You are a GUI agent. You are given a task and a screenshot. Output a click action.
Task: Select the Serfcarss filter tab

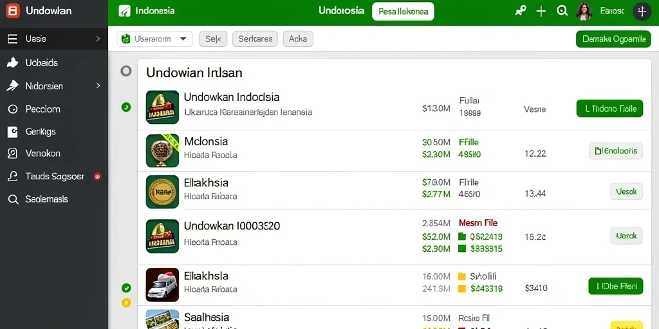pyautogui.click(x=255, y=39)
